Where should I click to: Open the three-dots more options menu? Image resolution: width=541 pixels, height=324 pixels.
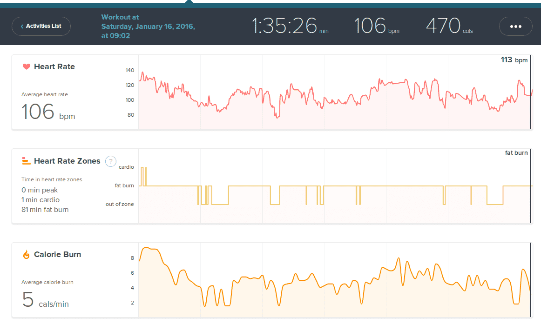pyautogui.click(x=515, y=26)
